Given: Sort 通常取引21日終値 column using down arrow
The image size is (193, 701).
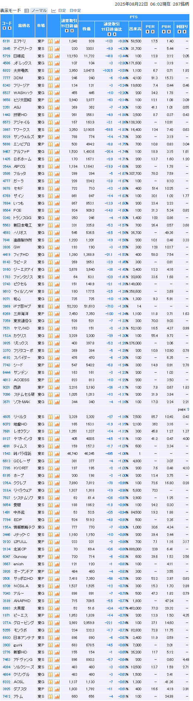Looking at the screenshot, I should click(72, 31).
